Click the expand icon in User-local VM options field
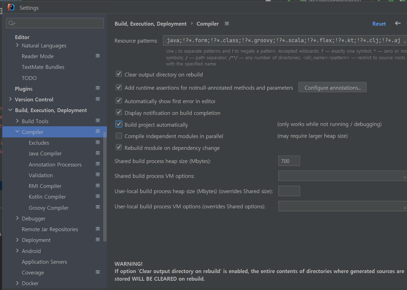 pos(405,207)
